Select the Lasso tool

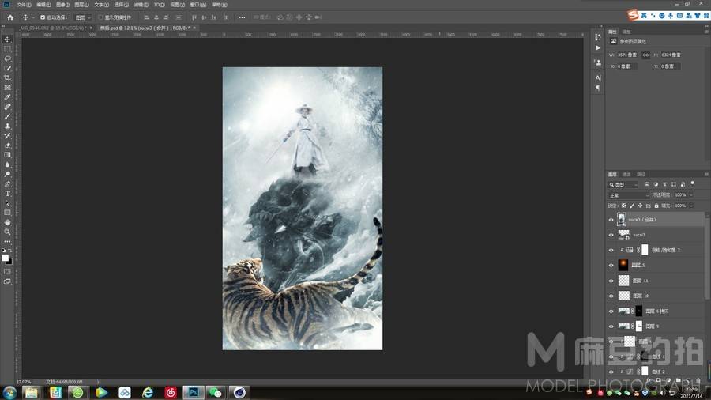[x=7, y=58]
